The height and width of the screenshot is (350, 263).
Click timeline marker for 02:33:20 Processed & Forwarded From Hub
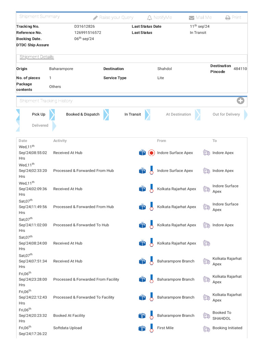coord(151,171)
